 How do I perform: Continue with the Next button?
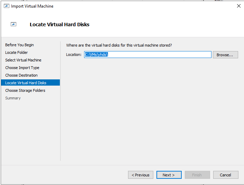click(x=169, y=175)
